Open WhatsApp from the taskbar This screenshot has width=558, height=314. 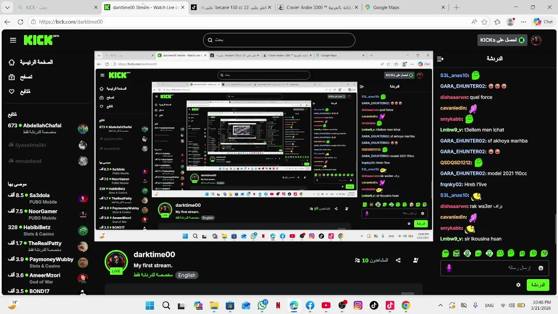click(x=262, y=305)
